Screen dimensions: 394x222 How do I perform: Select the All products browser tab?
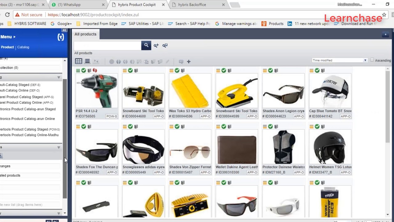click(x=85, y=34)
